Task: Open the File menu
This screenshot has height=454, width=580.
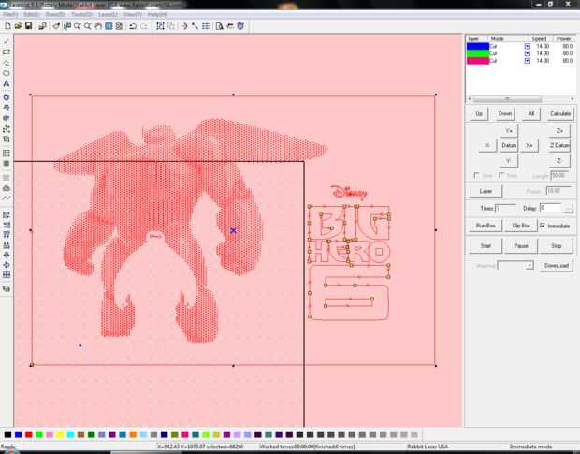Action: tap(10, 14)
